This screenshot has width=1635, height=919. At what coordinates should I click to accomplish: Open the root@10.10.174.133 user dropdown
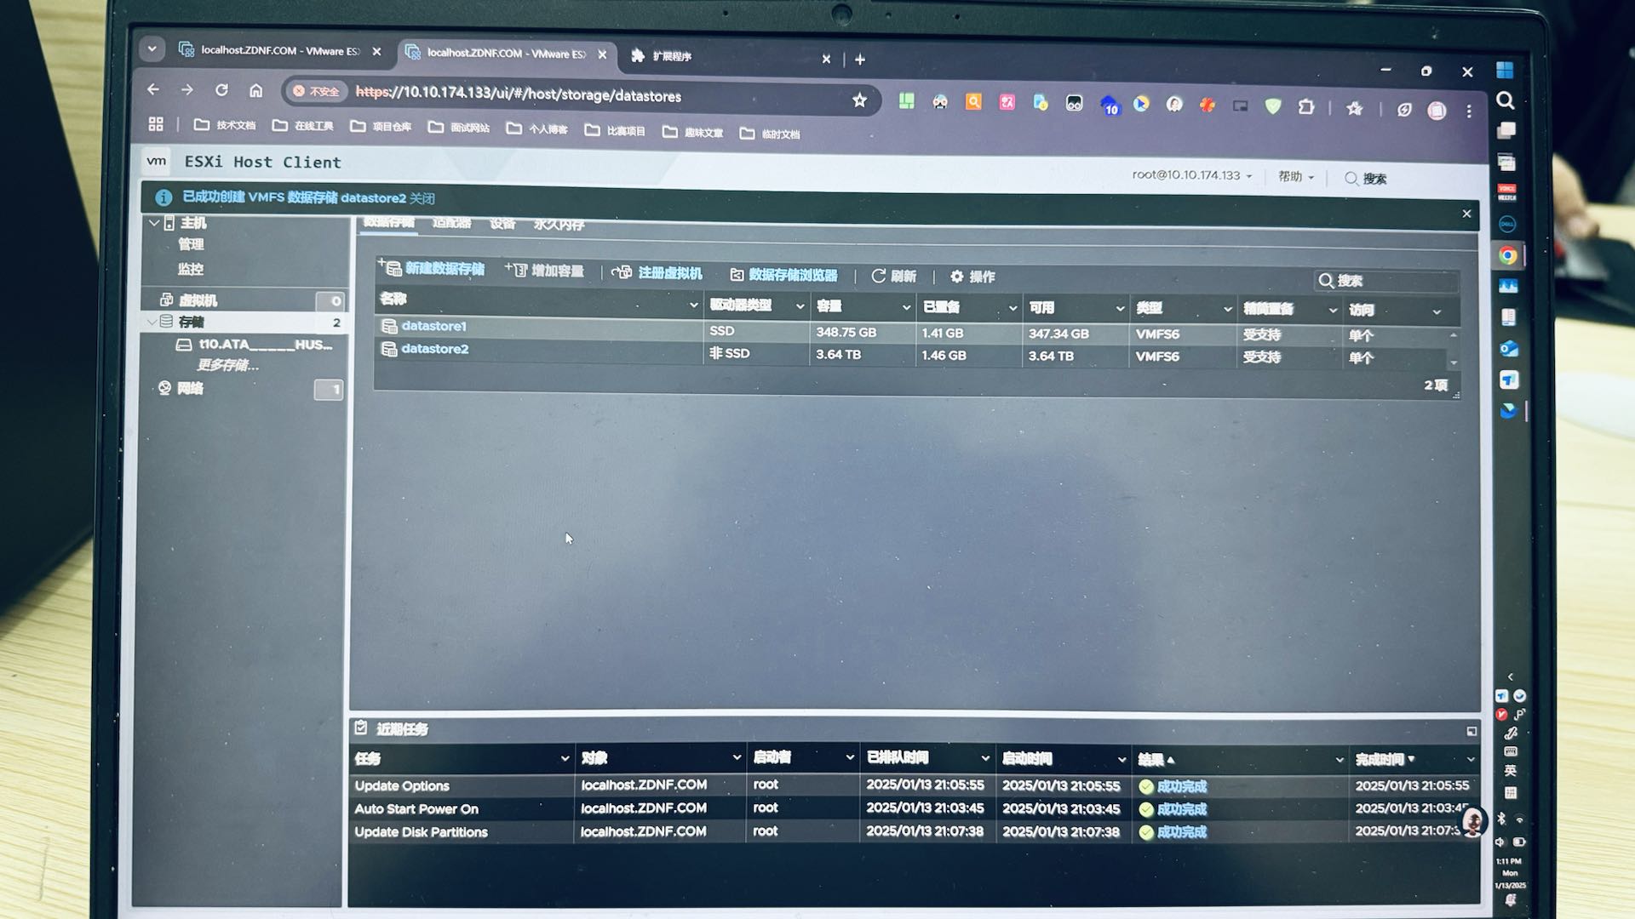1191,175
